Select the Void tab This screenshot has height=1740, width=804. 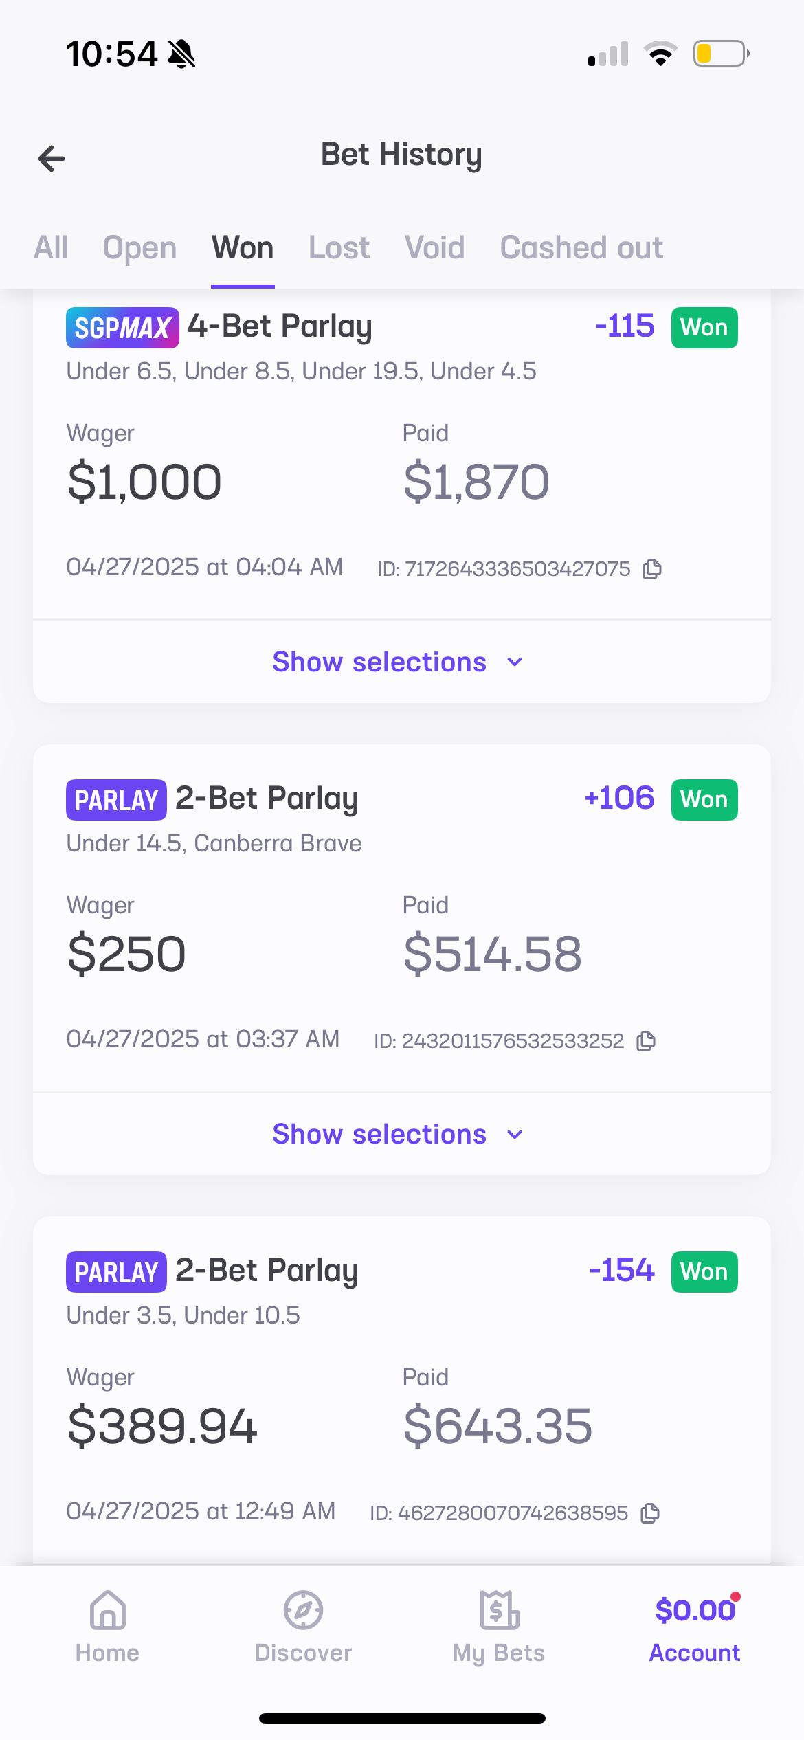[434, 248]
